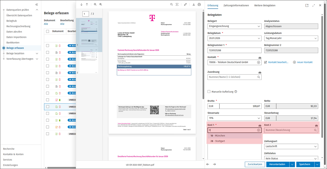This screenshot has height=169, width=327.
Task: Open Bankkonten in the sidebar
Action: [13, 42]
